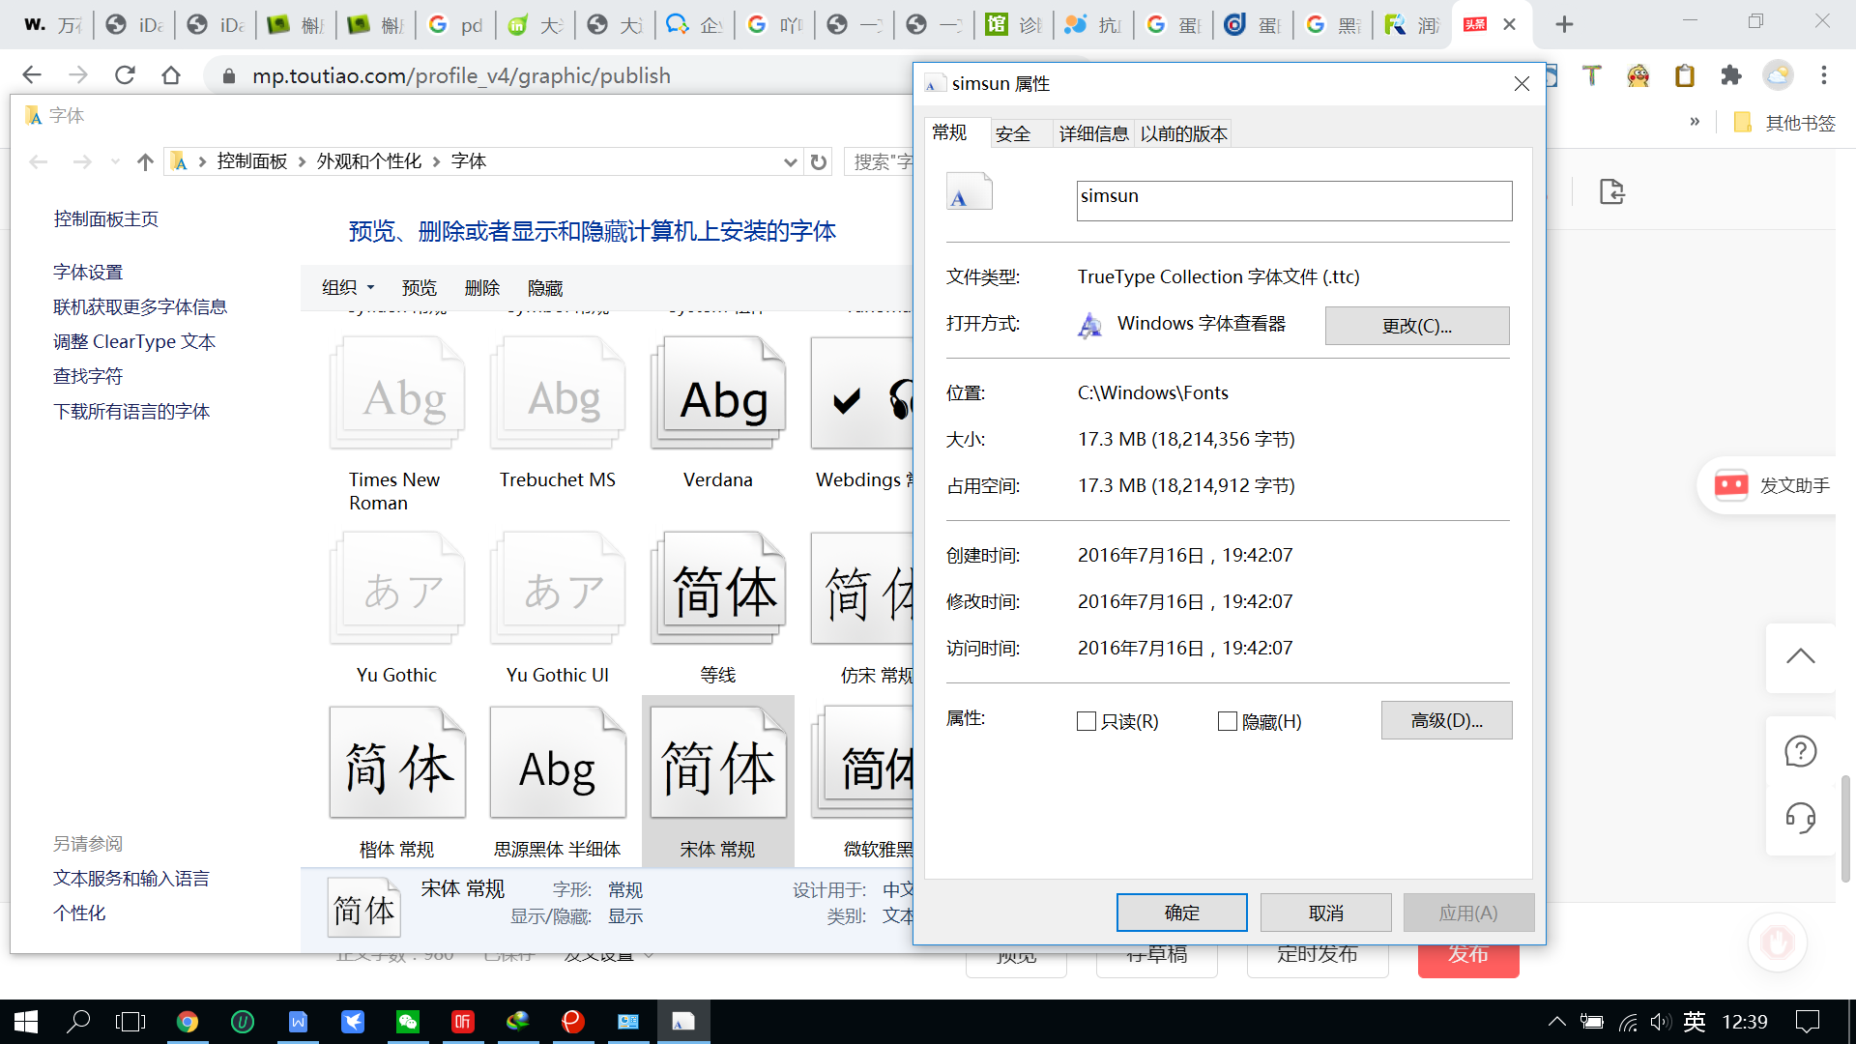This screenshot has width=1856, height=1044.
Task: Click the rainbow T extension icon
Action: (x=1591, y=75)
